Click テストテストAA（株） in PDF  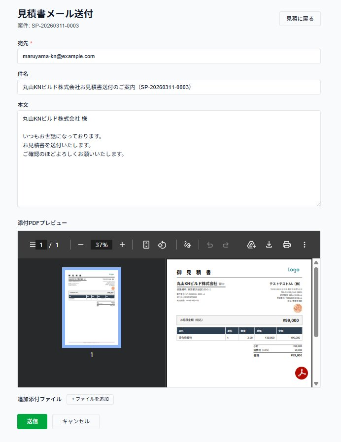pos(285,284)
